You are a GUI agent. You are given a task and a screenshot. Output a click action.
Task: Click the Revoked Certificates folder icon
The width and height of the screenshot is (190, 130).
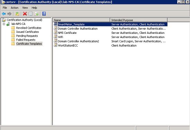tap(13, 28)
